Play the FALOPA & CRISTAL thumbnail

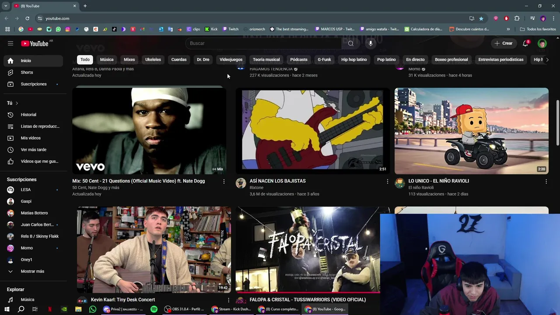click(308, 249)
